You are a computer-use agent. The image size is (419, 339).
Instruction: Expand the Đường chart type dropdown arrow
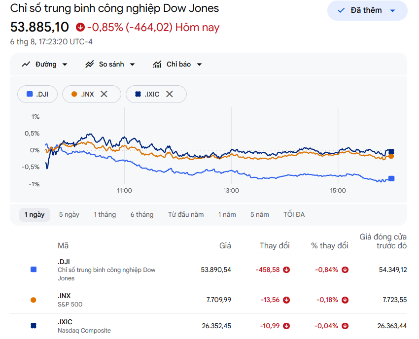click(65, 65)
